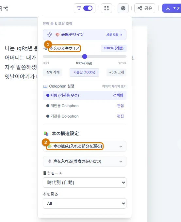Open 本の構成 section chooser

coord(85,146)
